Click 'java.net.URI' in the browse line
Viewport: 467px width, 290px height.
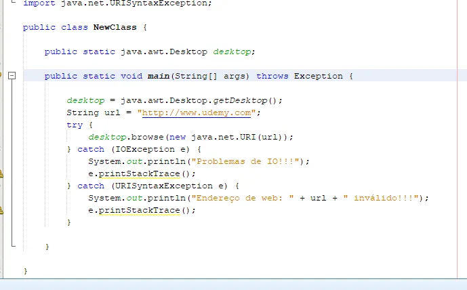click(224, 138)
